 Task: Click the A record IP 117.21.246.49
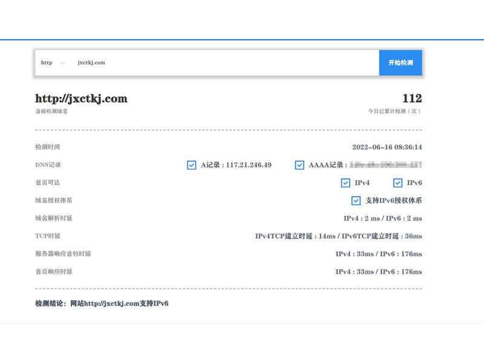(x=249, y=165)
